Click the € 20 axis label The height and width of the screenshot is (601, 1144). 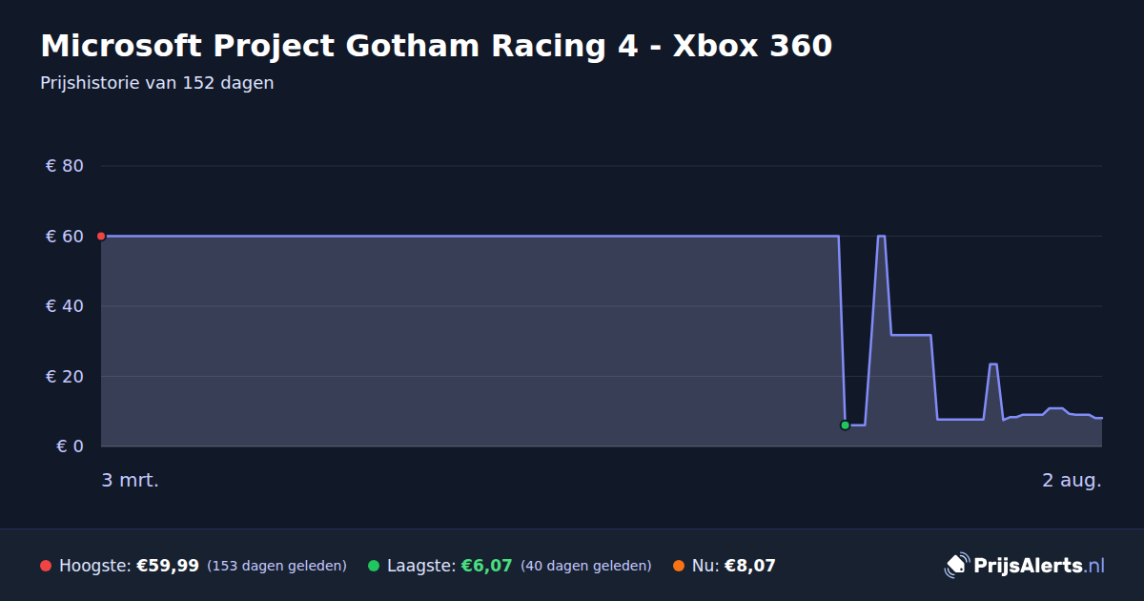65,376
